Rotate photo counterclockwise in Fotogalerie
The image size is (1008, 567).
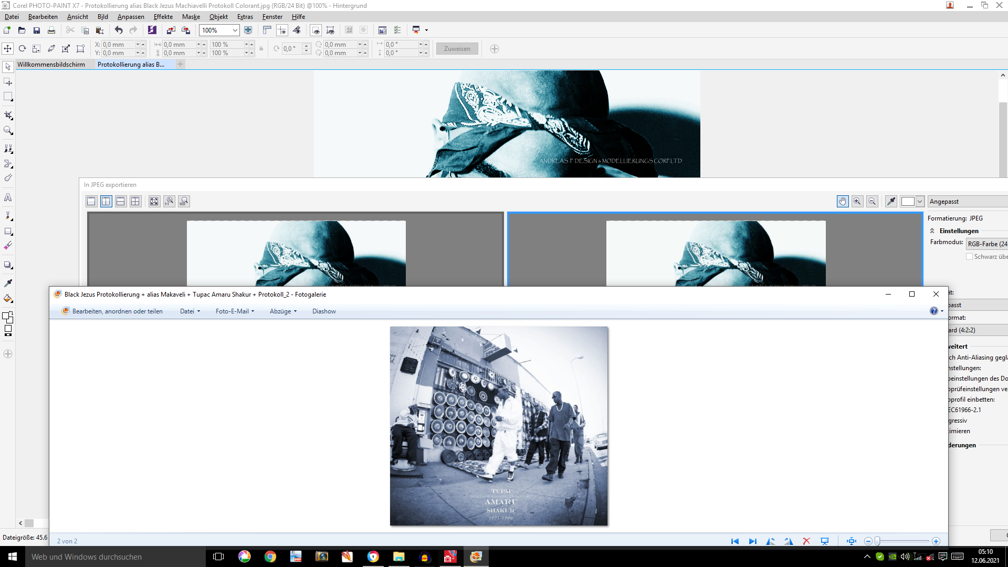(x=771, y=541)
